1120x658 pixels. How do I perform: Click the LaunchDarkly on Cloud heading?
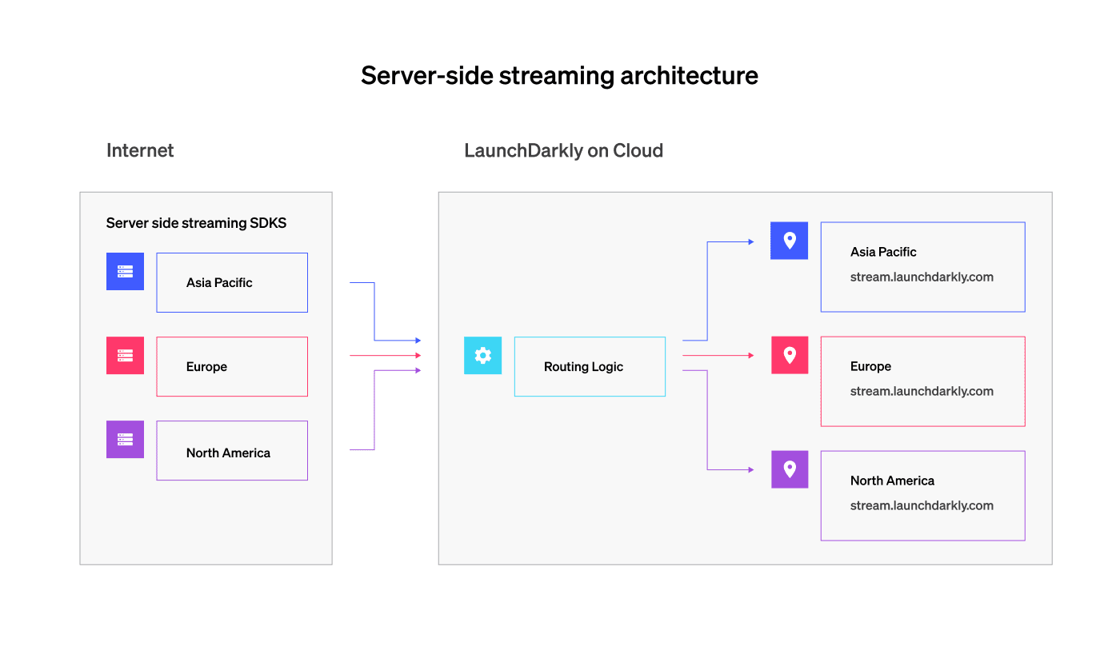[564, 150]
